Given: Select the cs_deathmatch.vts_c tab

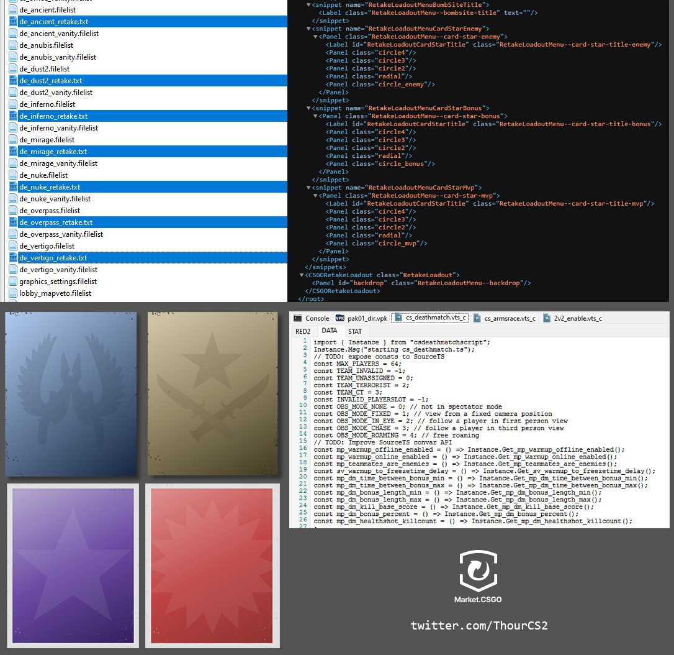Looking at the screenshot, I should point(431,318).
